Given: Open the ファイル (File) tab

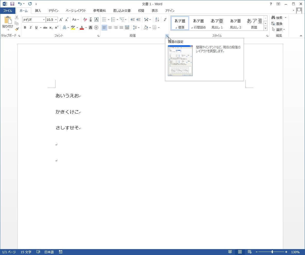Looking at the screenshot, I should coord(8,11).
